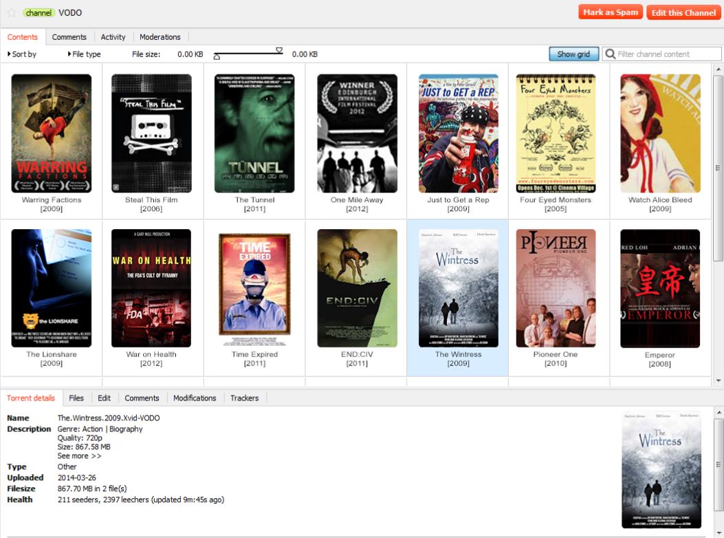Select the War on Health poster

pyautogui.click(x=151, y=288)
